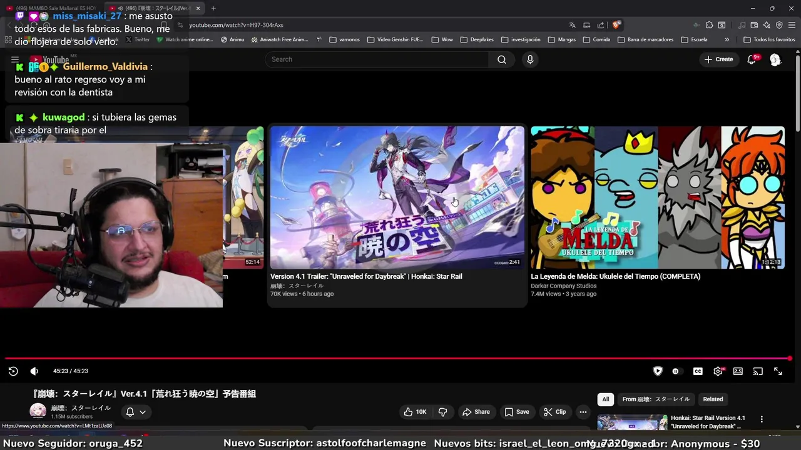
Task: Click the Create button
Action: click(x=718, y=59)
